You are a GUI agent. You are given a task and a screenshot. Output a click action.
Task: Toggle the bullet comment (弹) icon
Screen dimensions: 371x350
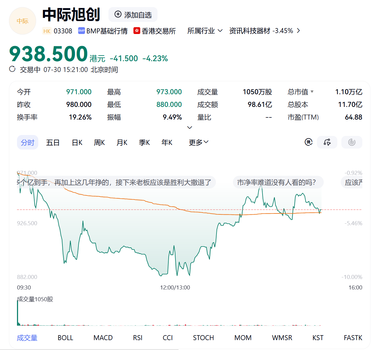coord(308,142)
